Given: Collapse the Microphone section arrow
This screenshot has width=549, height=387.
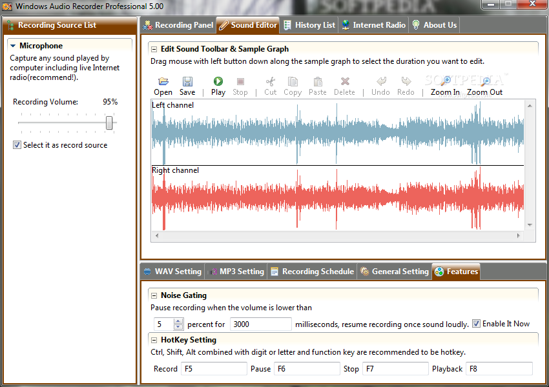Looking at the screenshot, I should pos(13,46).
